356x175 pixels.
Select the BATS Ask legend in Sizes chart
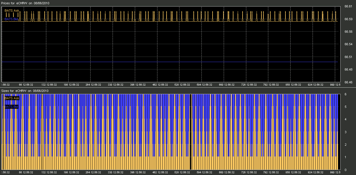pyautogui.click(x=12, y=98)
